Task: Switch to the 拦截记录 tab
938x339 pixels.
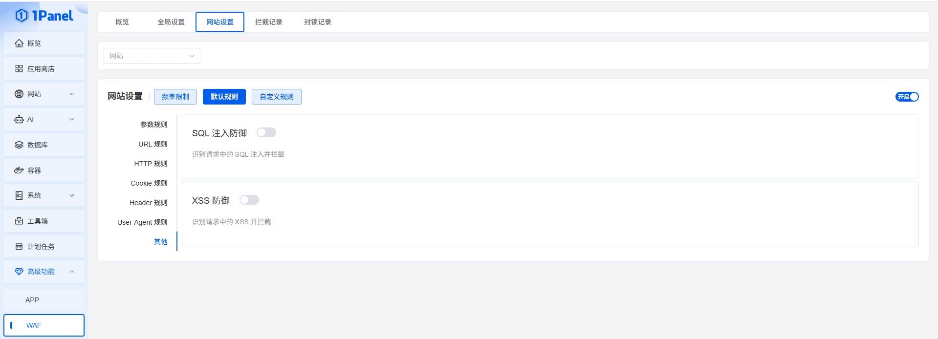Action: point(269,22)
